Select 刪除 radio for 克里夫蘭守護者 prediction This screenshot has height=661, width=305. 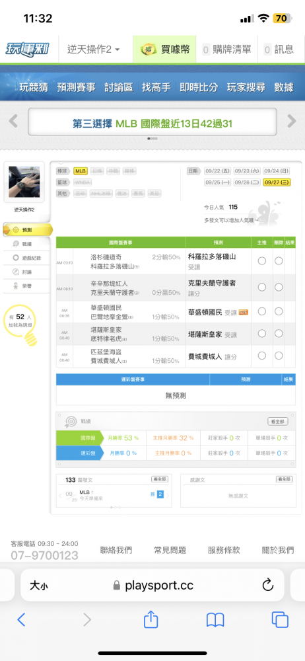tap(279, 287)
